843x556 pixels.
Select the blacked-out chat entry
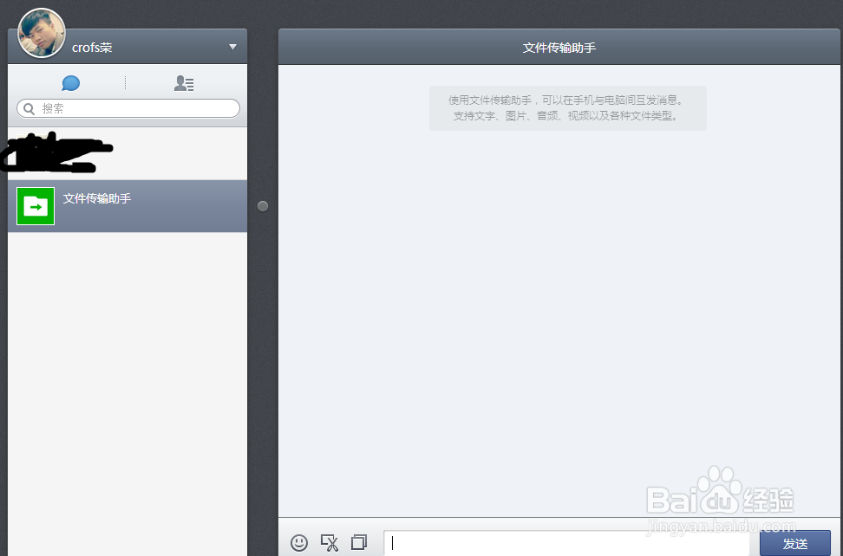pos(127,154)
